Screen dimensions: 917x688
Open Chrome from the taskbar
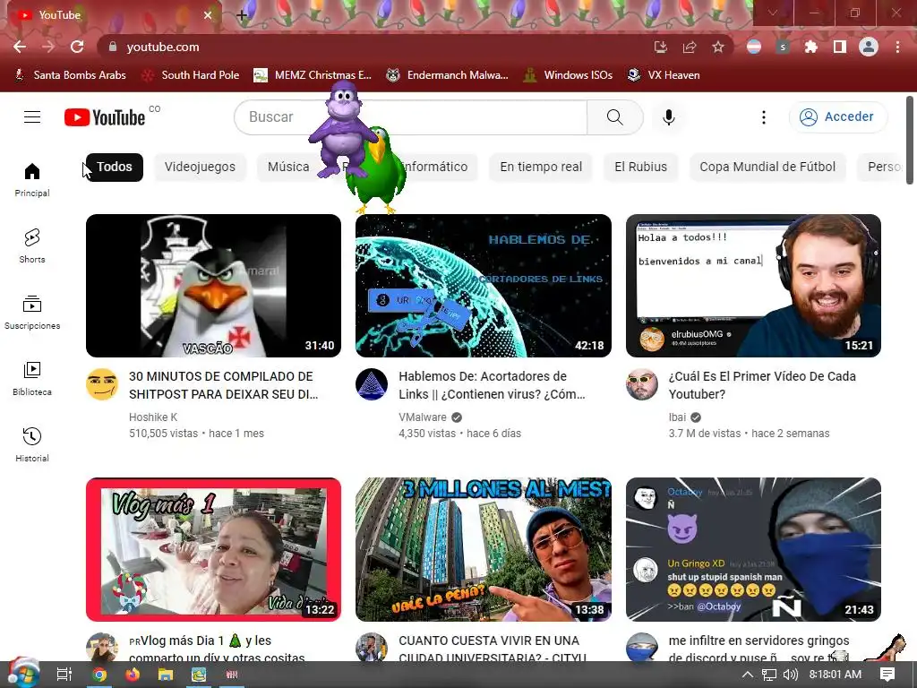(99, 675)
